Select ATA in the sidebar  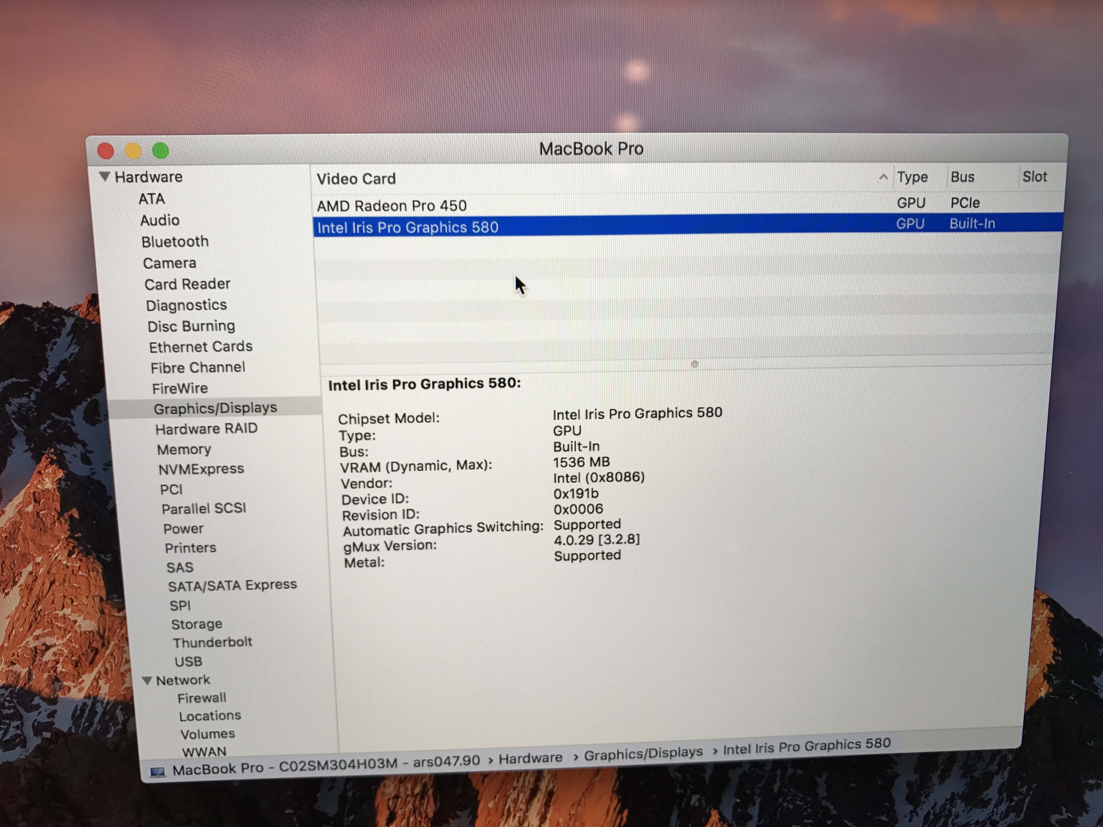tap(152, 199)
